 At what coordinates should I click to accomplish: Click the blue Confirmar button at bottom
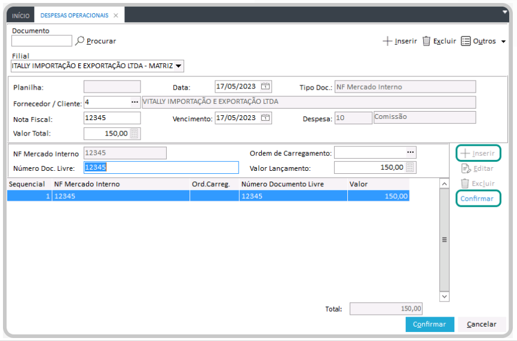point(429,324)
